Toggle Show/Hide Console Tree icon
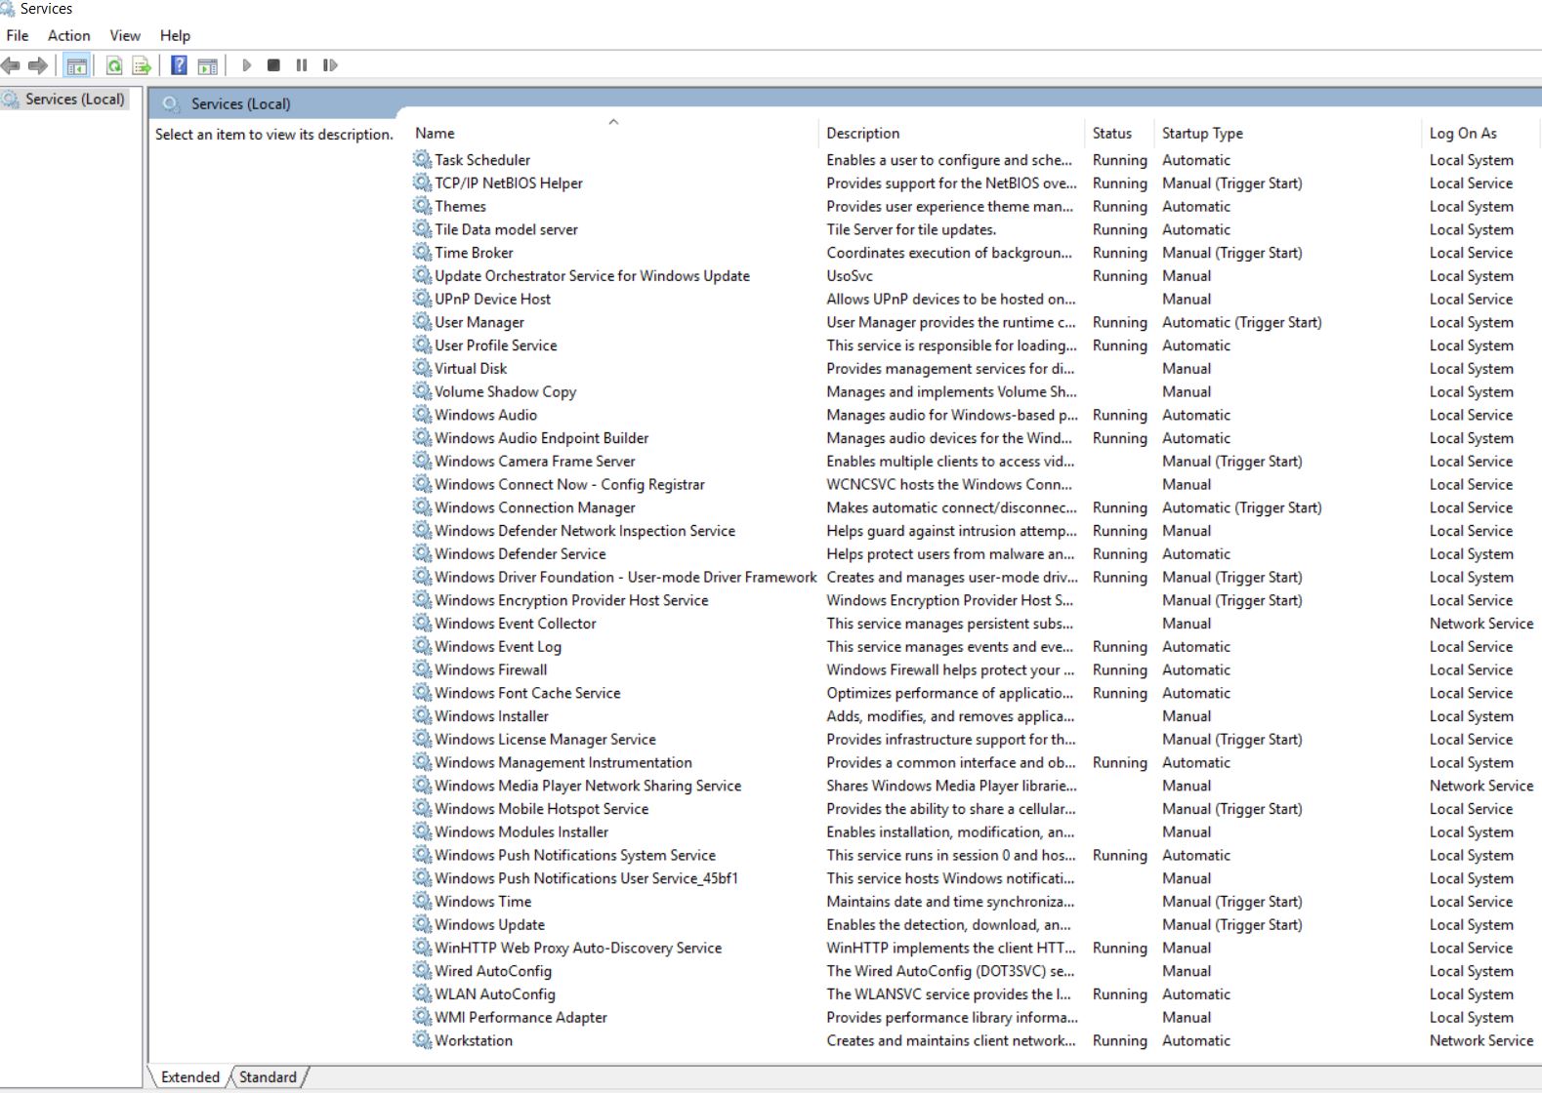 (77, 65)
